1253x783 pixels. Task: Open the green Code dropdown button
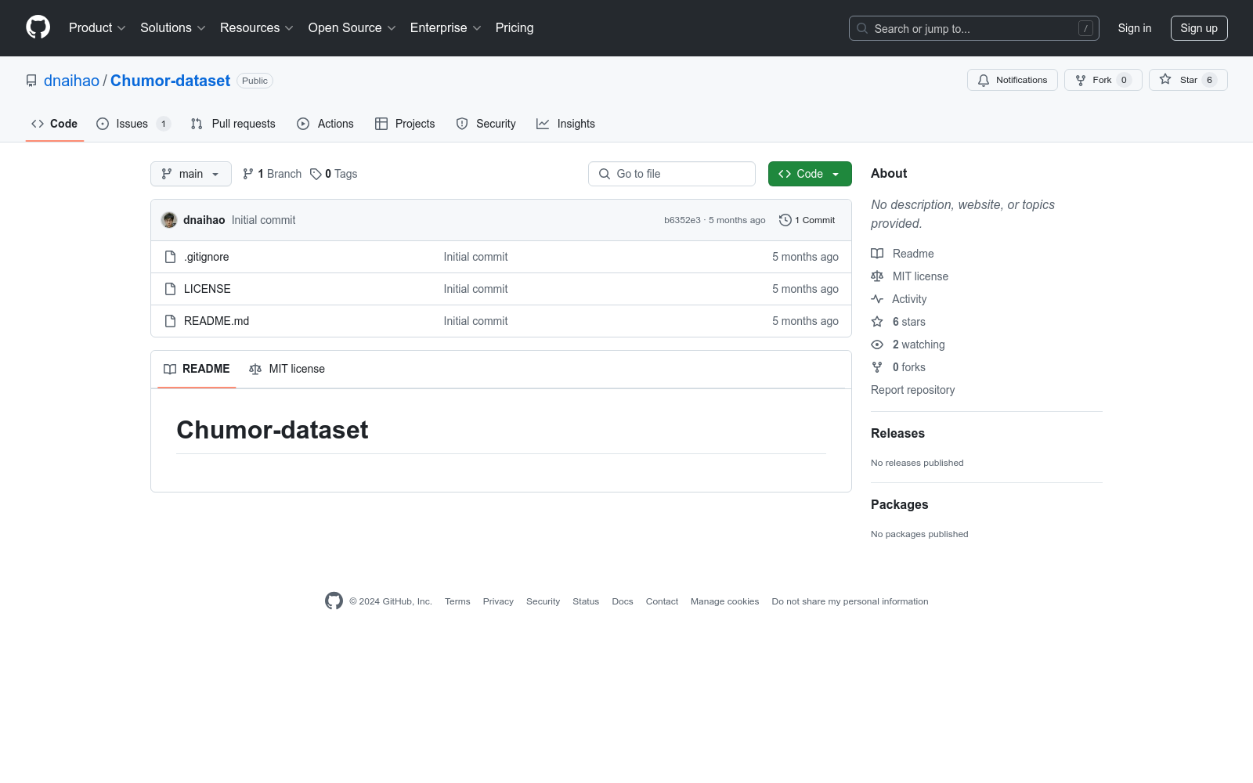point(810,174)
